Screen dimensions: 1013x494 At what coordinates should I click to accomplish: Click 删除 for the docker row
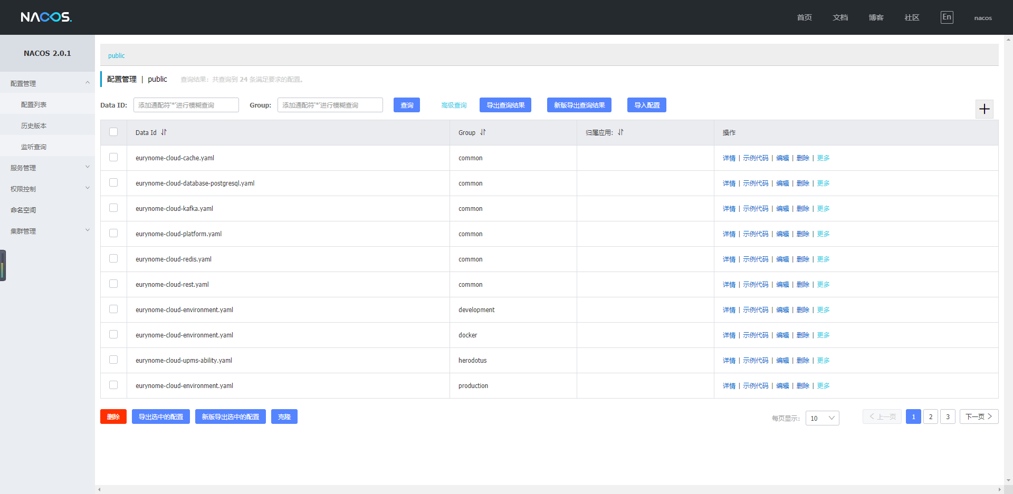click(x=802, y=335)
